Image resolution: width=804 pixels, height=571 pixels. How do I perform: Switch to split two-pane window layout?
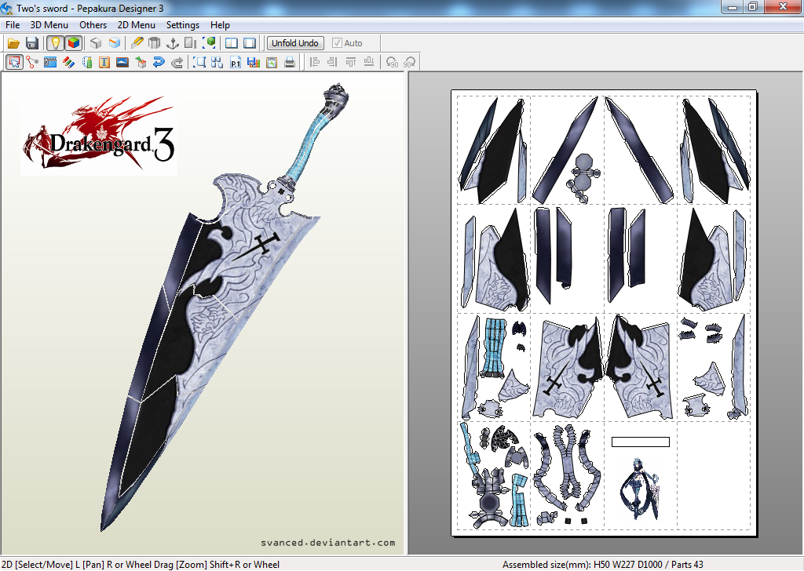point(232,43)
